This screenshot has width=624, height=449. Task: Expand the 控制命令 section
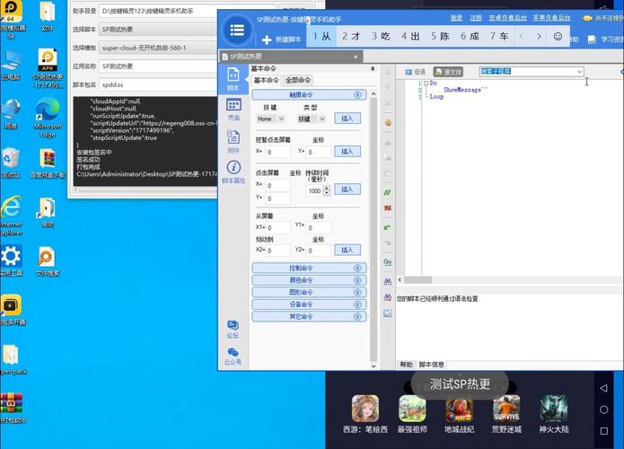[309, 268]
